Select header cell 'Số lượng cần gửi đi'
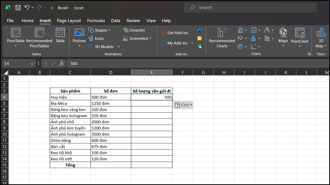Viewport: 330px width, 185px height. (x=151, y=91)
